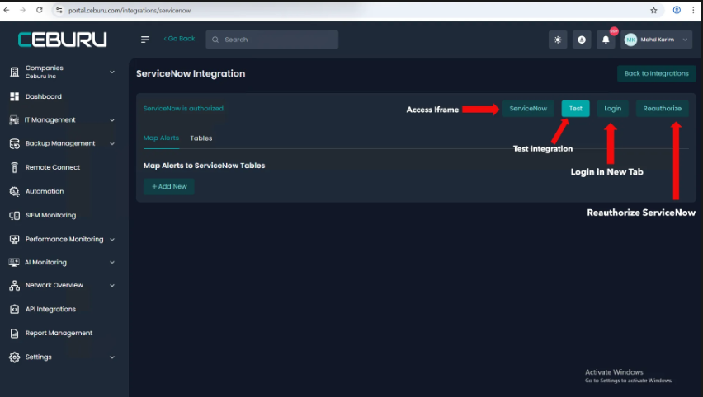Click the Backup Management database icon
This screenshot has width=703, height=397.
point(14,143)
